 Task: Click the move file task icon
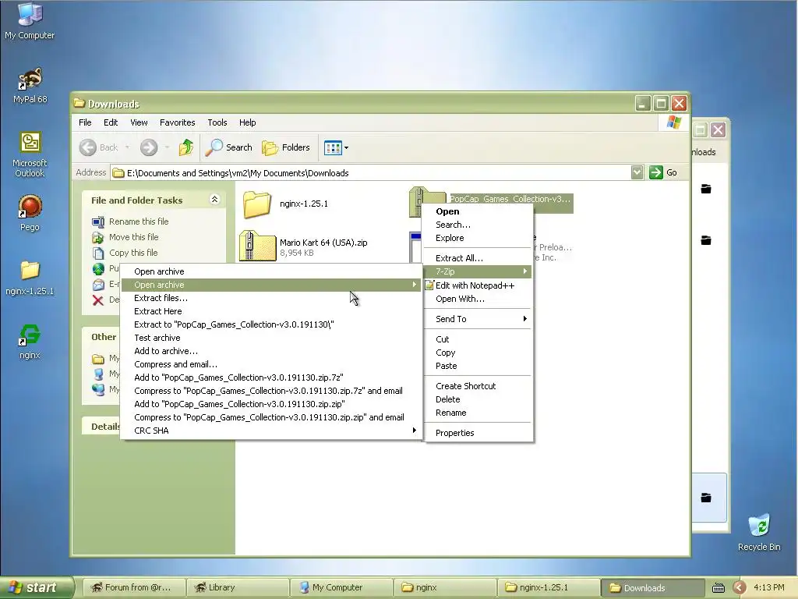tap(97, 237)
